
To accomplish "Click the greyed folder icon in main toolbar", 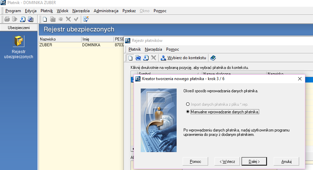I will 53,19.
